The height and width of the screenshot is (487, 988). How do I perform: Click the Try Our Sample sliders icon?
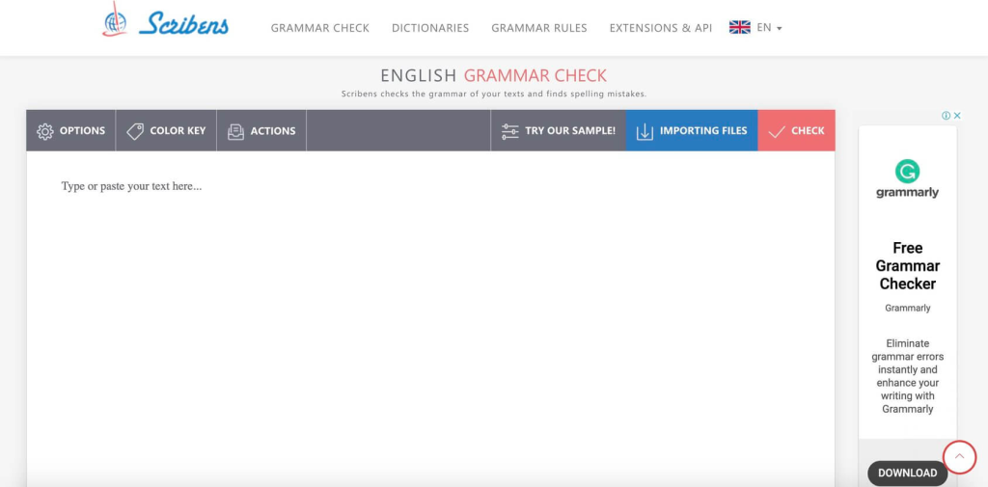509,131
